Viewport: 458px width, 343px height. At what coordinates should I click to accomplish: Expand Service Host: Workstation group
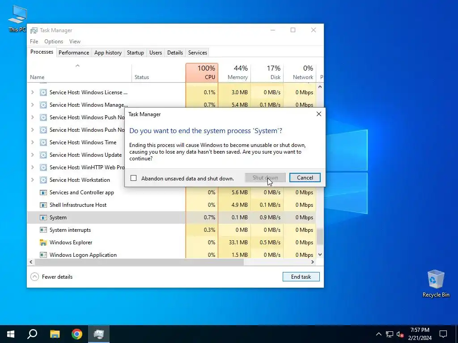click(32, 180)
